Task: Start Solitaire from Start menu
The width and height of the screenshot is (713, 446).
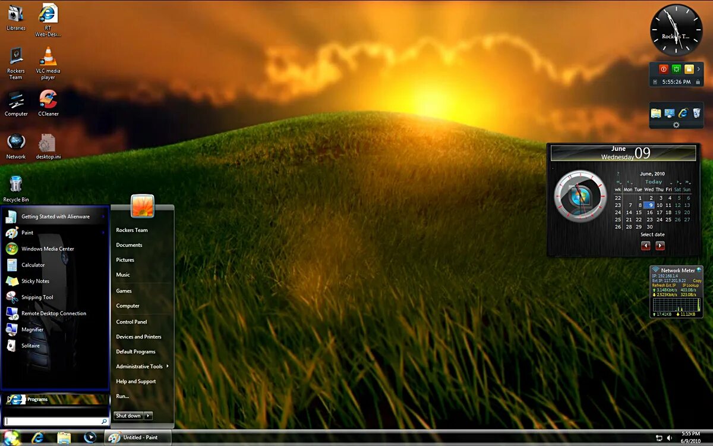Action: pyautogui.click(x=55, y=345)
